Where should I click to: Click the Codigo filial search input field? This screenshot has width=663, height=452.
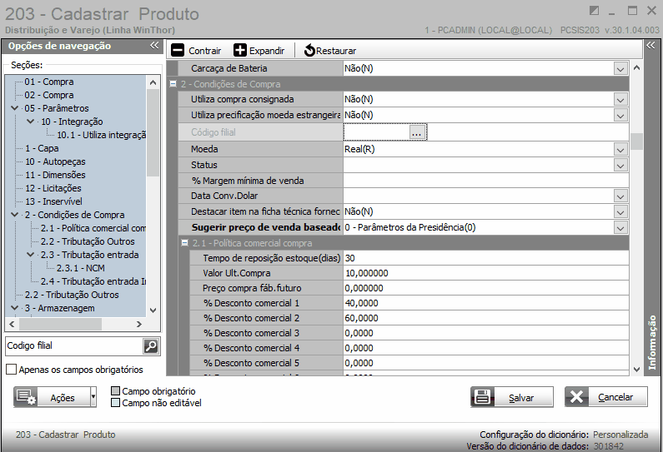(74, 346)
